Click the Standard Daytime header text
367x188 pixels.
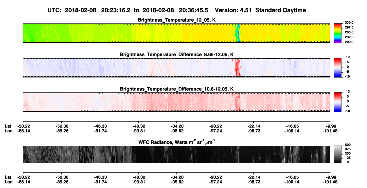tap(280, 10)
